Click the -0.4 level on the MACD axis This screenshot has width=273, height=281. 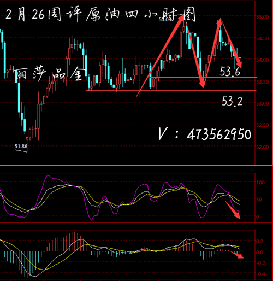(260, 274)
